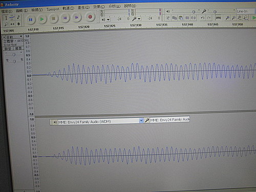
Task: Open the Transport menu
Action: (53, 9)
